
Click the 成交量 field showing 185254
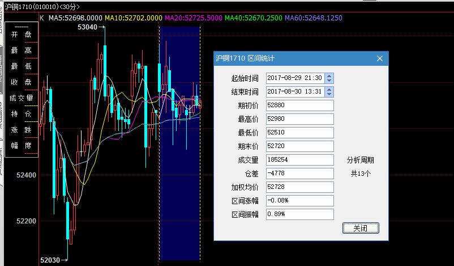tap(299, 160)
